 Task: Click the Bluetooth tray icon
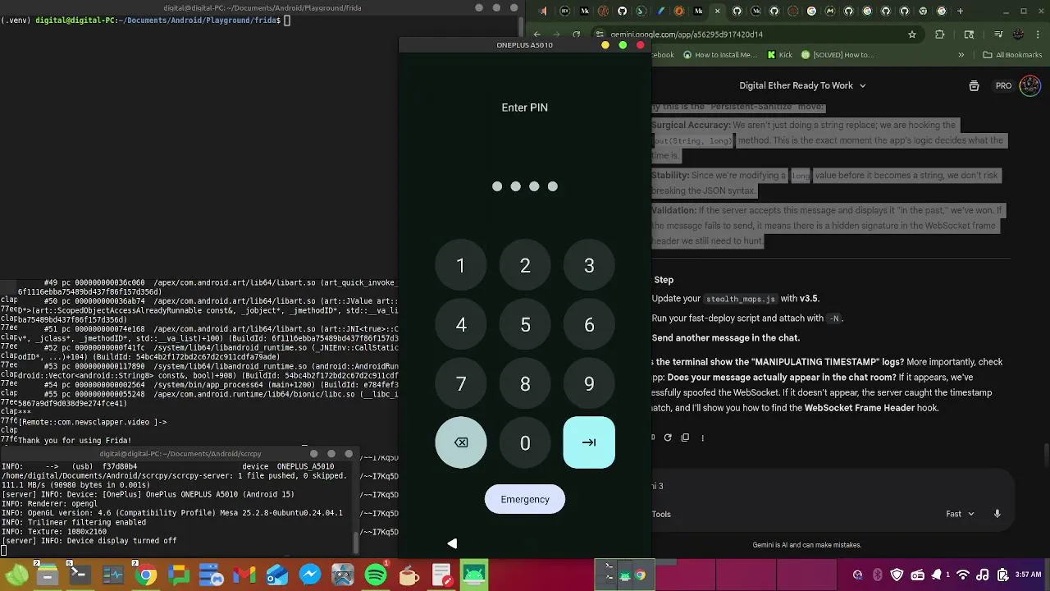pos(877,575)
